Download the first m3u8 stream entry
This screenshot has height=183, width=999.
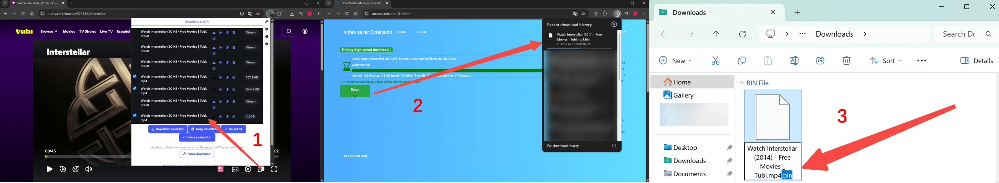[x=214, y=32]
